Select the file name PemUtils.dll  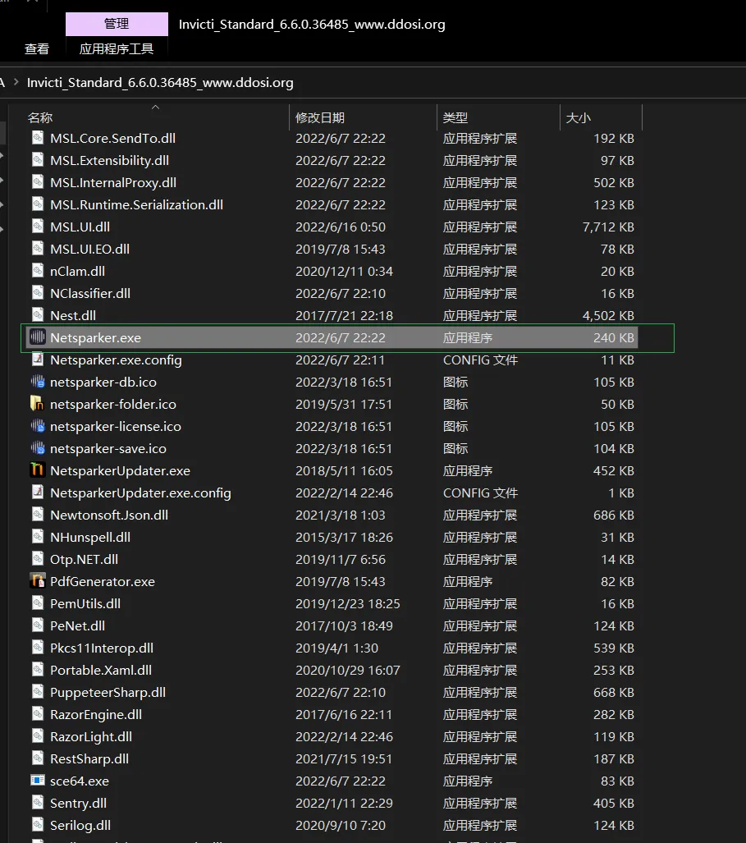click(x=85, y=603)
